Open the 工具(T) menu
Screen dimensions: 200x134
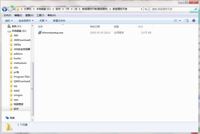pos(41,15)
